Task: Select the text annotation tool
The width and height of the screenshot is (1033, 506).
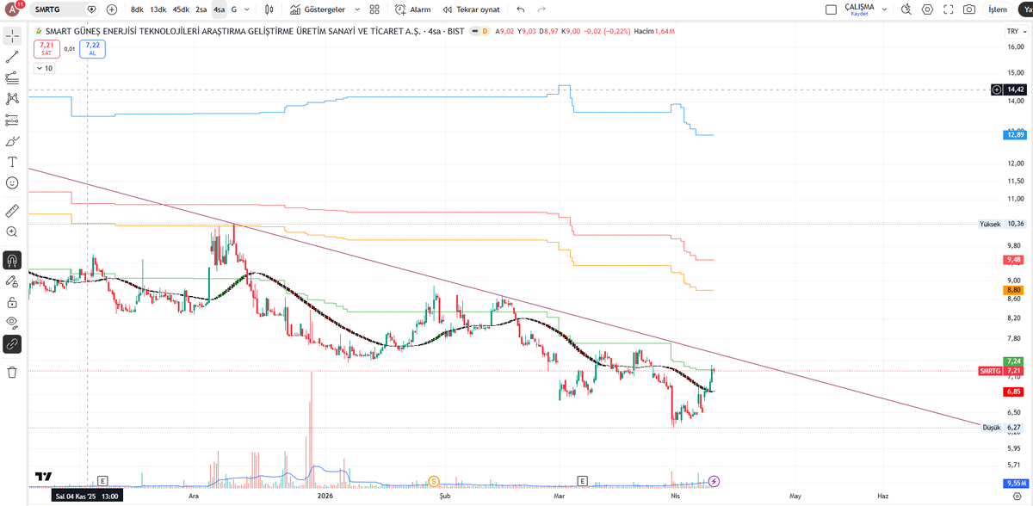Action: tap(12, 162)
